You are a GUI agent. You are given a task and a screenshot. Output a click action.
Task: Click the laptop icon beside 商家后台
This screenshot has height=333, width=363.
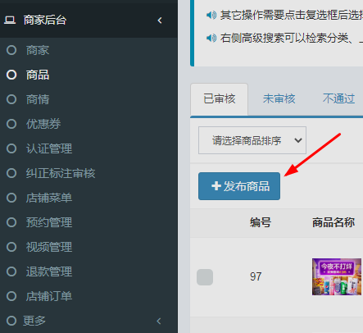point(10,21)
